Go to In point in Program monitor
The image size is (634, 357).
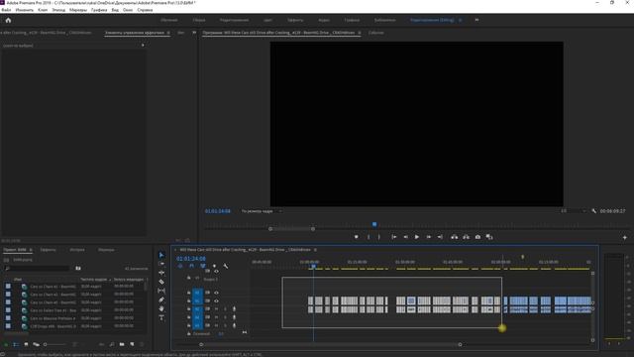(394, 237)
